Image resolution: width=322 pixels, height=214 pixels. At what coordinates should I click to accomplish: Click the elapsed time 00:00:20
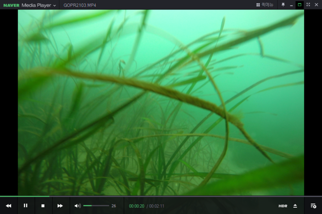click(x=136, y=206)
